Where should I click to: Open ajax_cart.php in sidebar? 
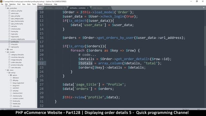(x=15, y=16)
